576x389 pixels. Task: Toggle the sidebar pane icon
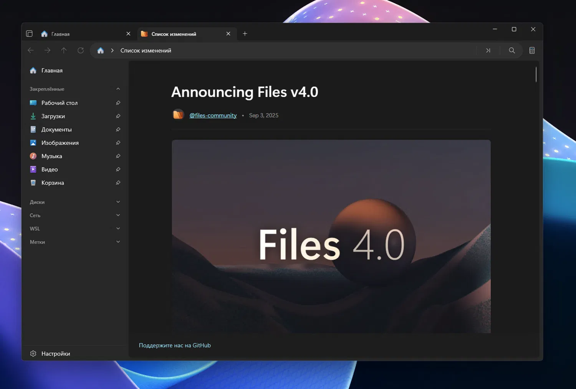pos(29,34)
